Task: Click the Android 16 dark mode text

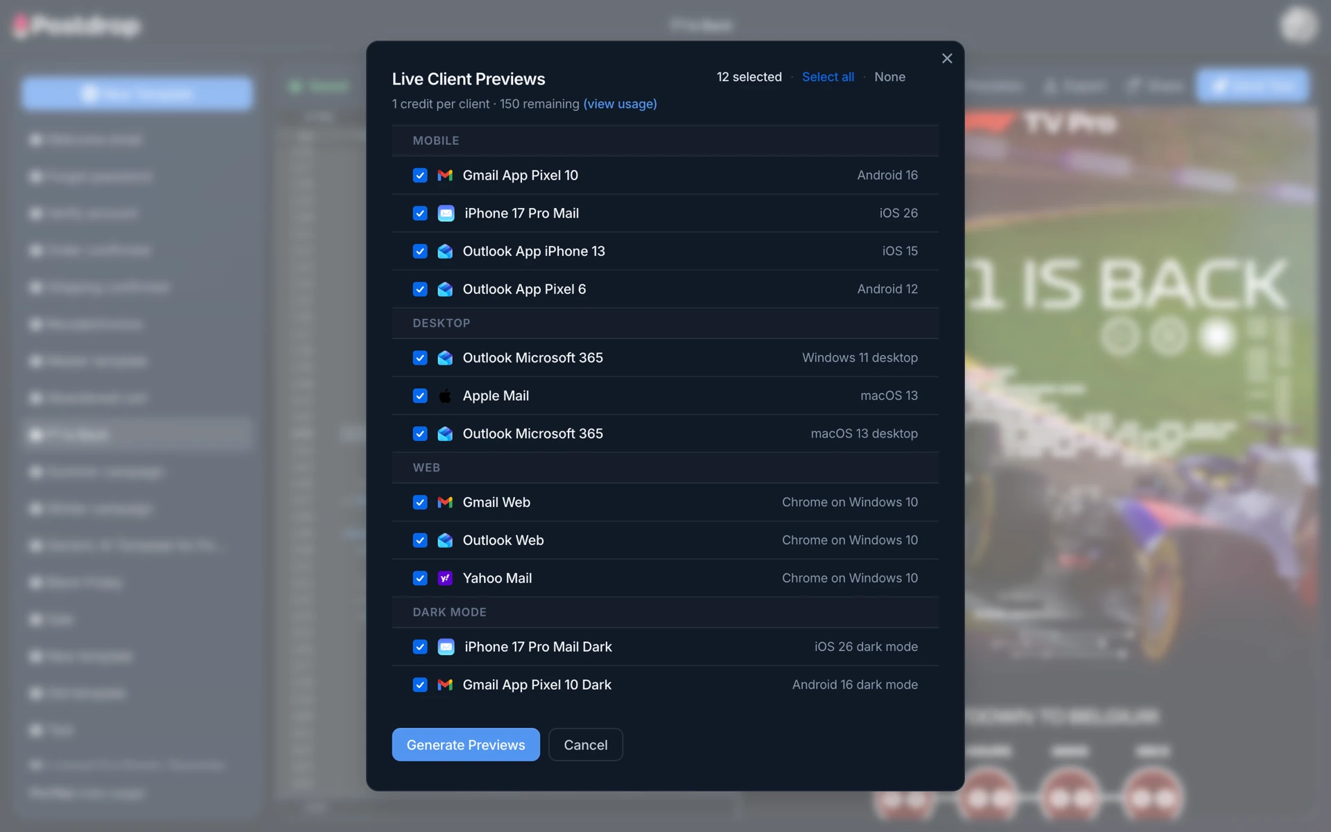Action: [855, 685]
